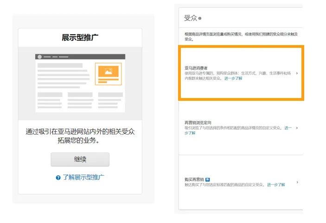The height and width of the screenshot is (223, 326).
Task: Click the 展示型推广 card heading
Action: 80,38
